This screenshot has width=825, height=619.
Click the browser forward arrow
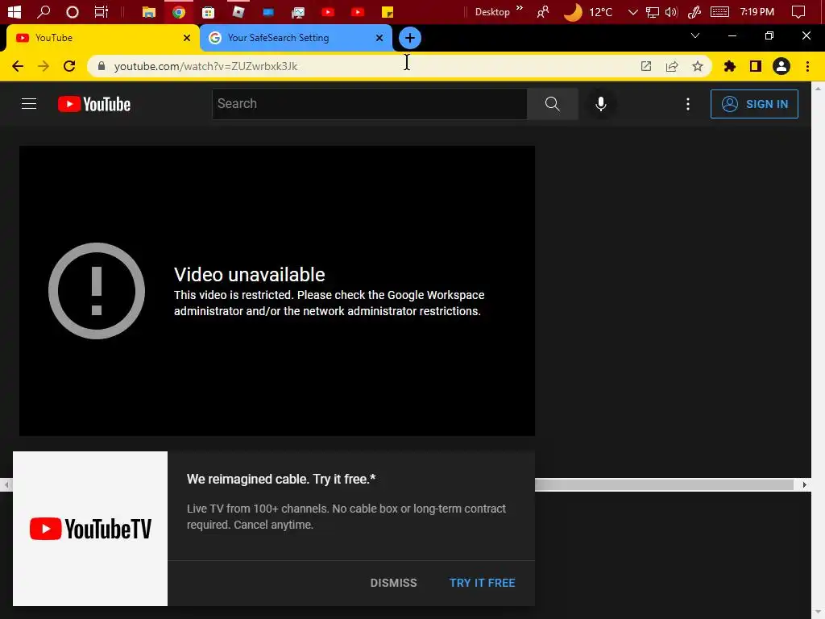[44, 66]
